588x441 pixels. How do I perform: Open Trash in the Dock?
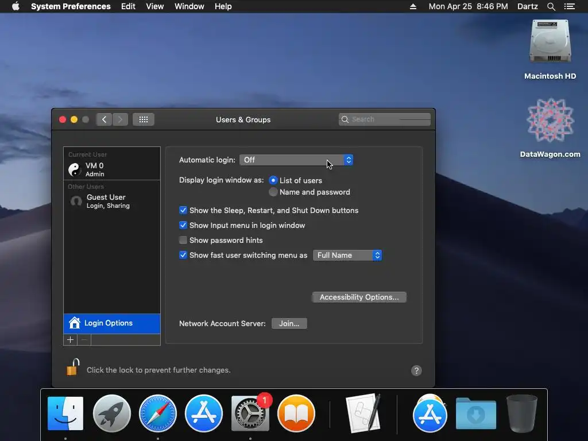(521, 413)
